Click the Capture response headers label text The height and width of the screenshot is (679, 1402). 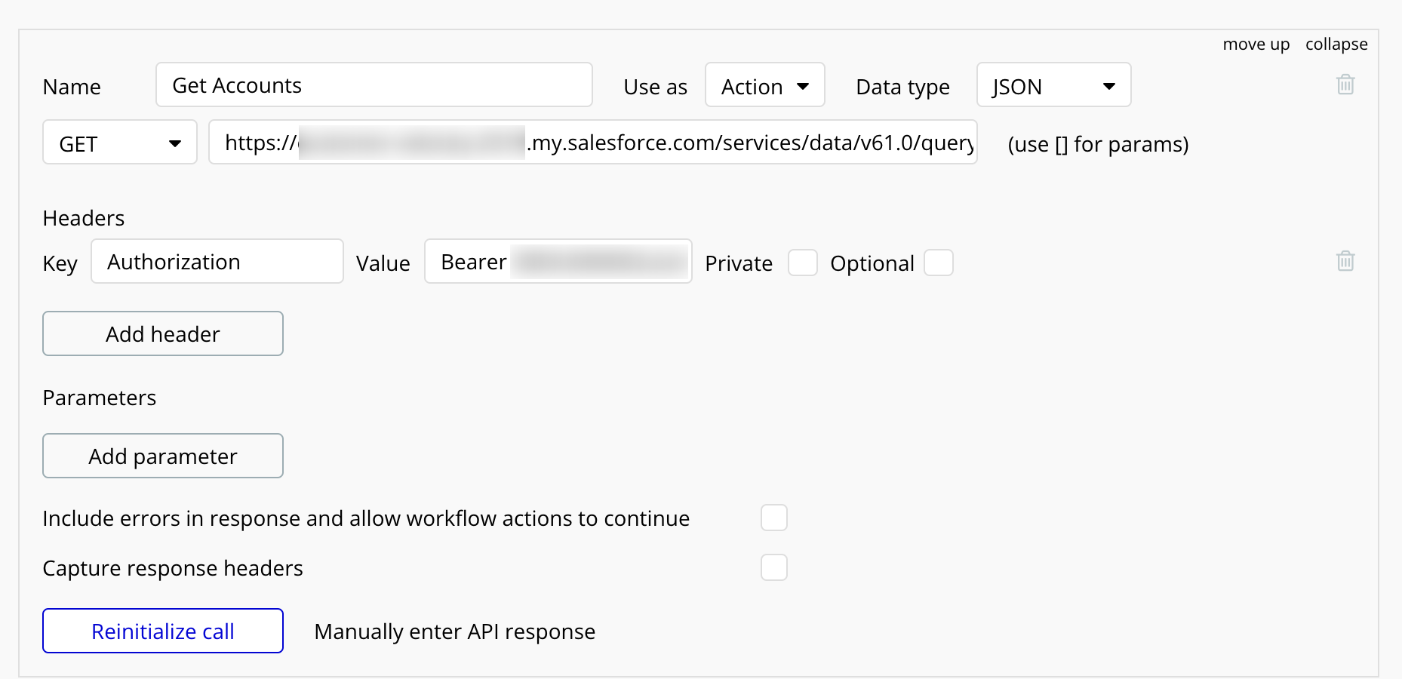173,568
